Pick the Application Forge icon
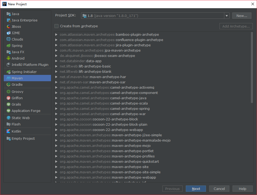 [9, 111]
